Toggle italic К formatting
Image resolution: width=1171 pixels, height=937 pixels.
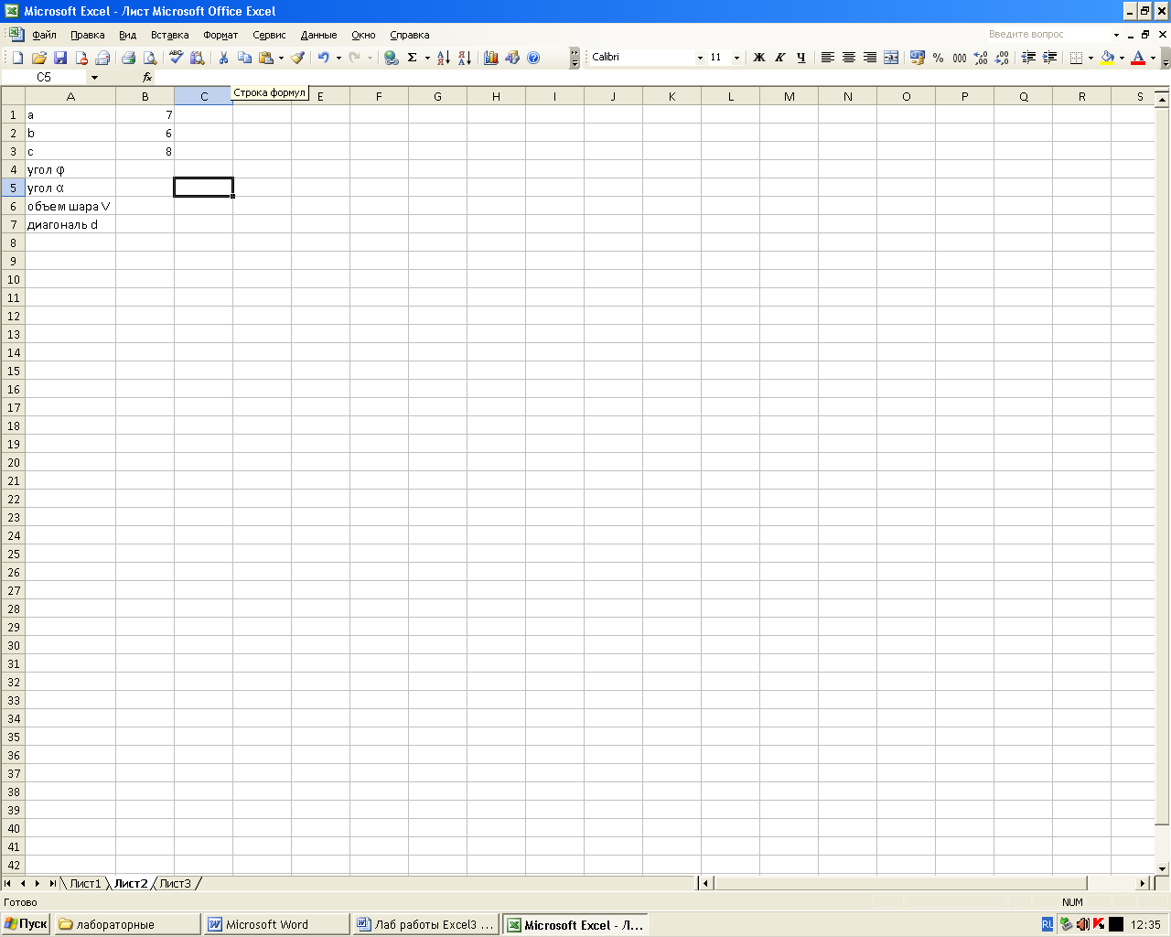pyautogui.click(x=780, y=58)
